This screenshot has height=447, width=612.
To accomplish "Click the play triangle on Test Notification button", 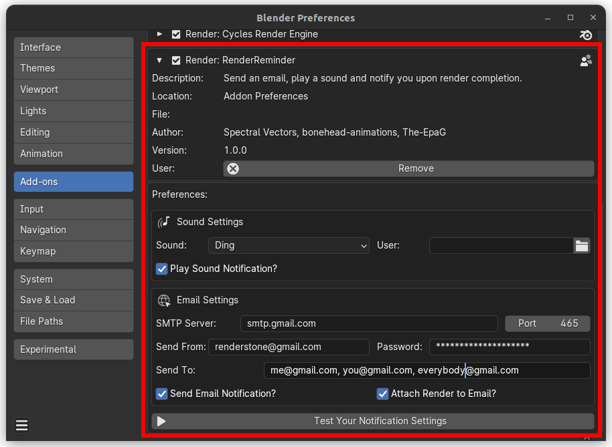I will click(161, 422).
